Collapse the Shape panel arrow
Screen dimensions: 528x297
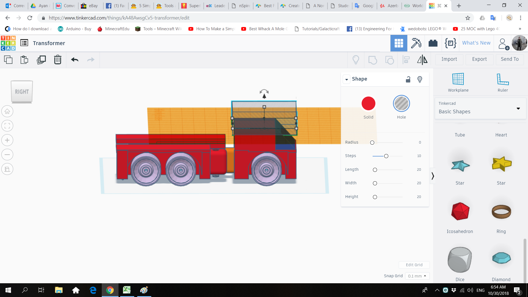pyautogui.click(x=346, y=79)
